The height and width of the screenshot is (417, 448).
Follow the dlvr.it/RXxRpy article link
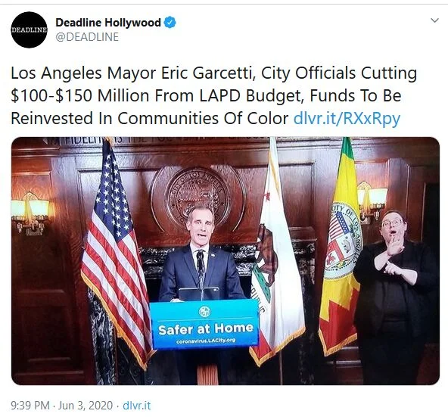pyautogui.click(x=347, y=118)
